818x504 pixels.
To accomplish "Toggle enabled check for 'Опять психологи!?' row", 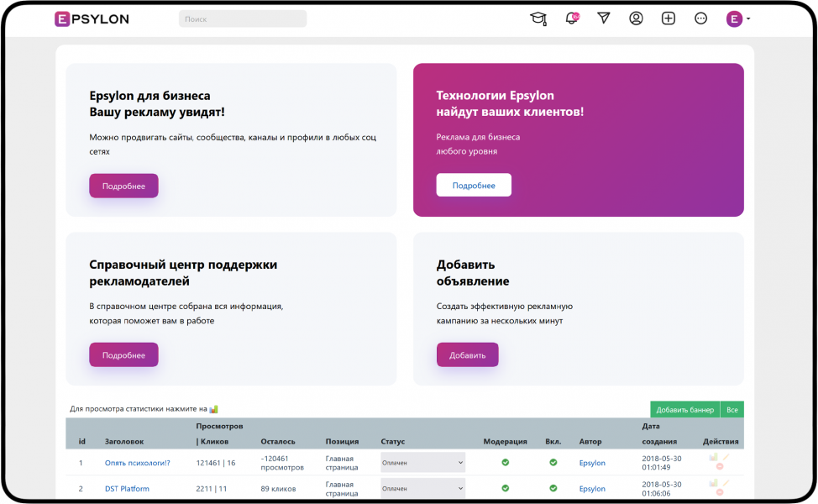I will tap(553, 462).
